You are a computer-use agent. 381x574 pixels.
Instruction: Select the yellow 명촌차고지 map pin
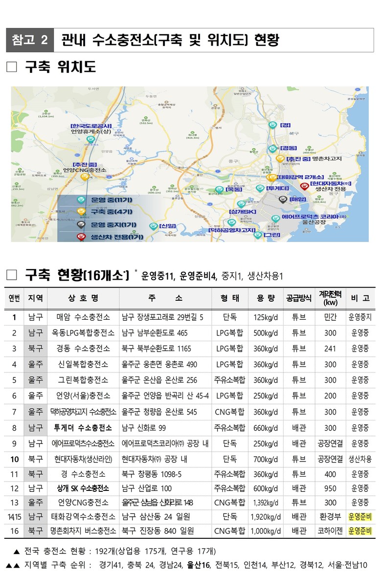tap(279, 158)
